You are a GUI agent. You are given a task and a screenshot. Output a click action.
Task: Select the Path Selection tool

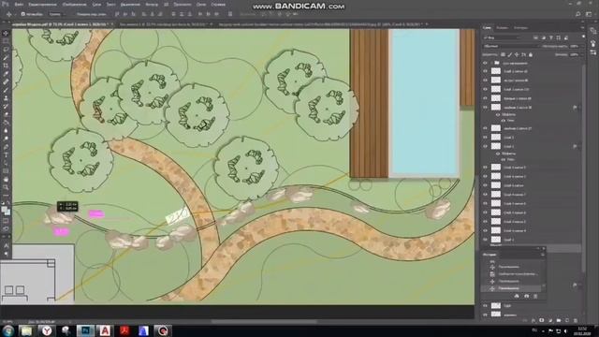[6, 163]
